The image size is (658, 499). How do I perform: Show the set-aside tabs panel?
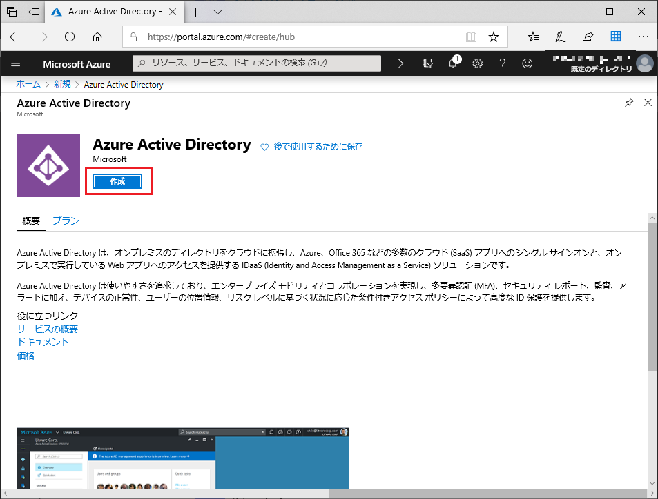(x=12, y=12)
